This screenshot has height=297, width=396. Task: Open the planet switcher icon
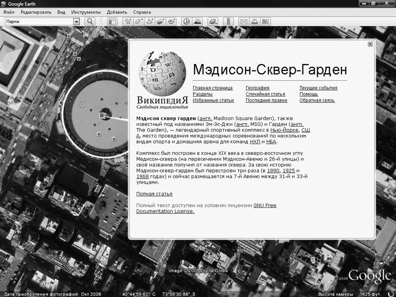tap(213, 21)
